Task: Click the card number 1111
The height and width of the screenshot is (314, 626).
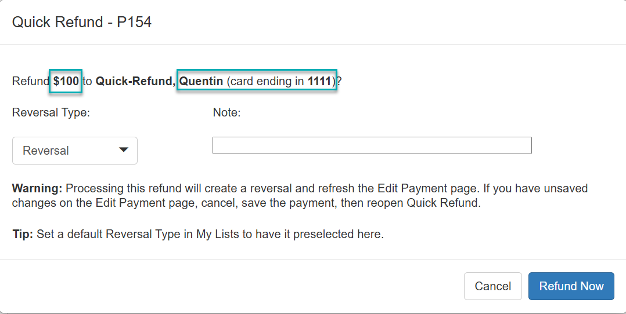Action: click(x=319, y=81)
